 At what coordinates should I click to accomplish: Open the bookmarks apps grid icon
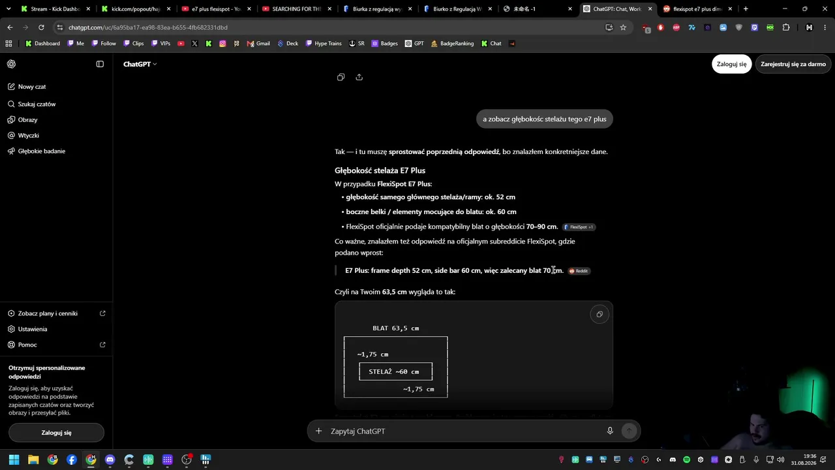8,44
